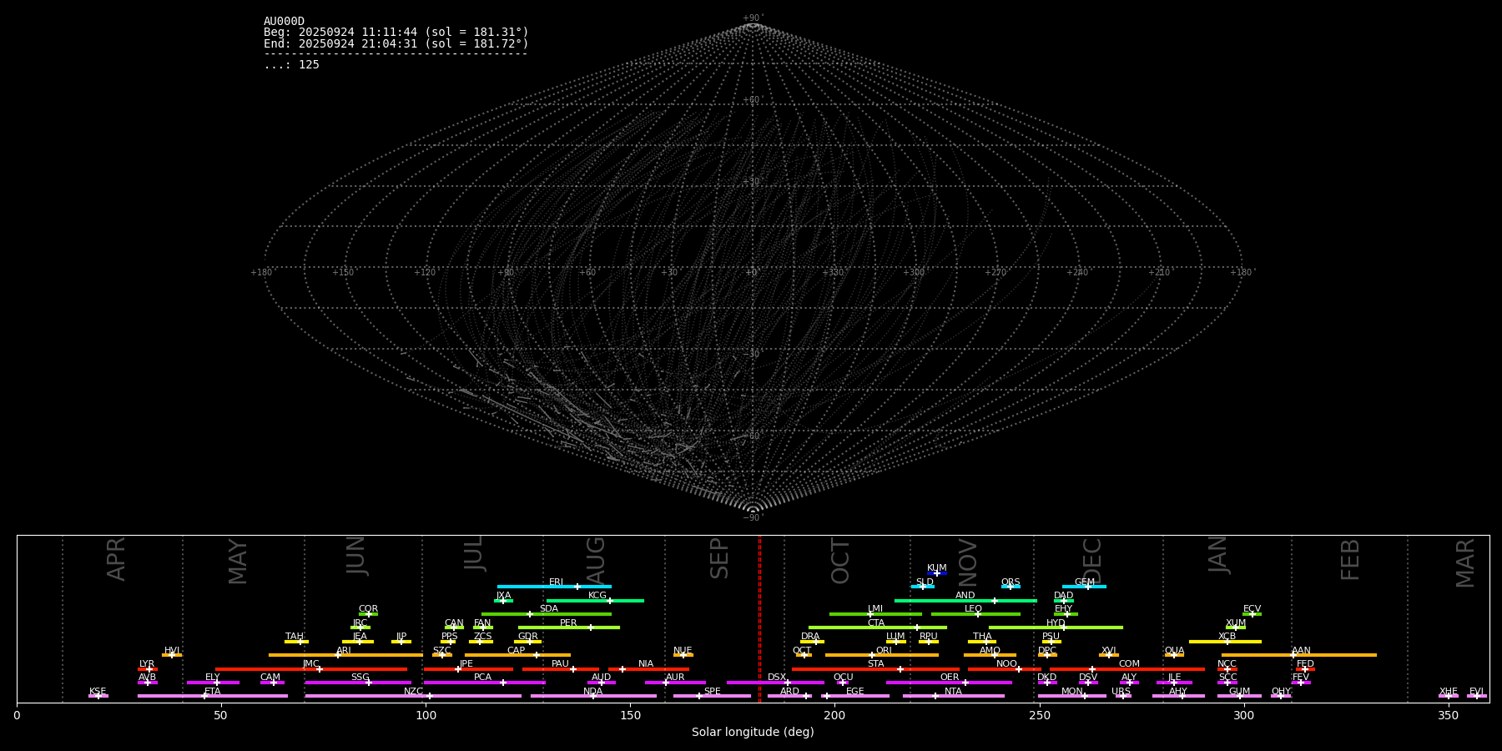
Task: Click the COM shower label
Action: click(x=1130, y=664)
